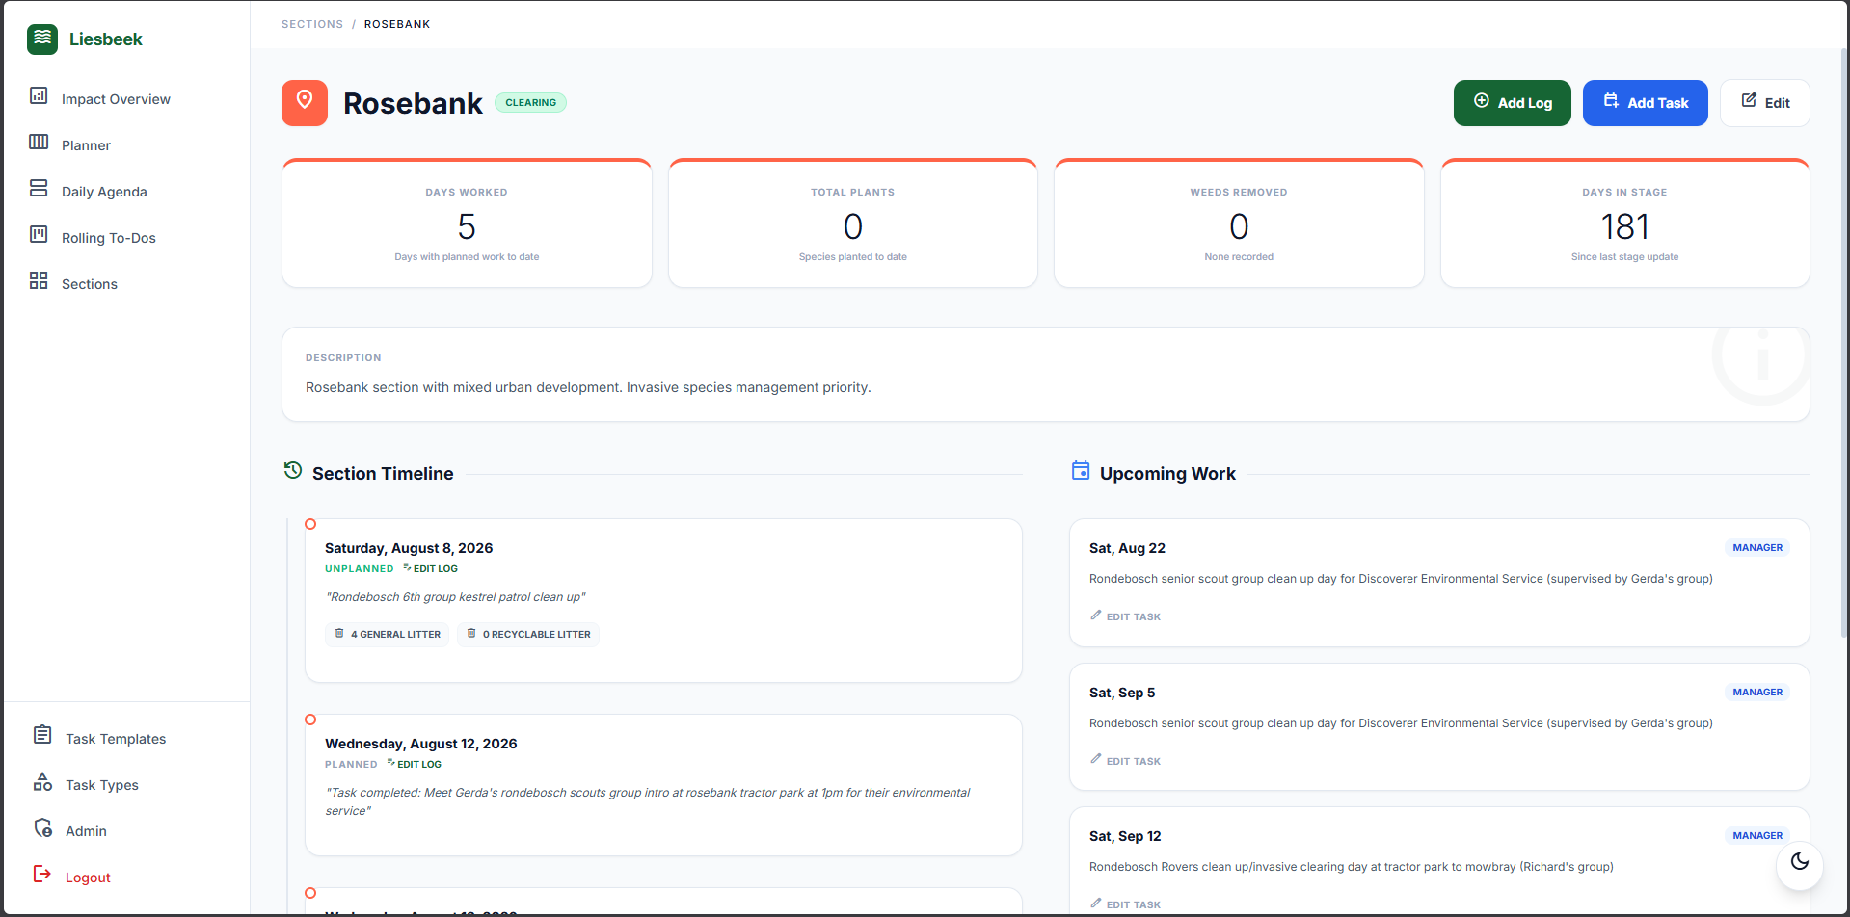1850x917 pixels.
Task: Click the Section Timeline history icon
Action: (293, 470)
